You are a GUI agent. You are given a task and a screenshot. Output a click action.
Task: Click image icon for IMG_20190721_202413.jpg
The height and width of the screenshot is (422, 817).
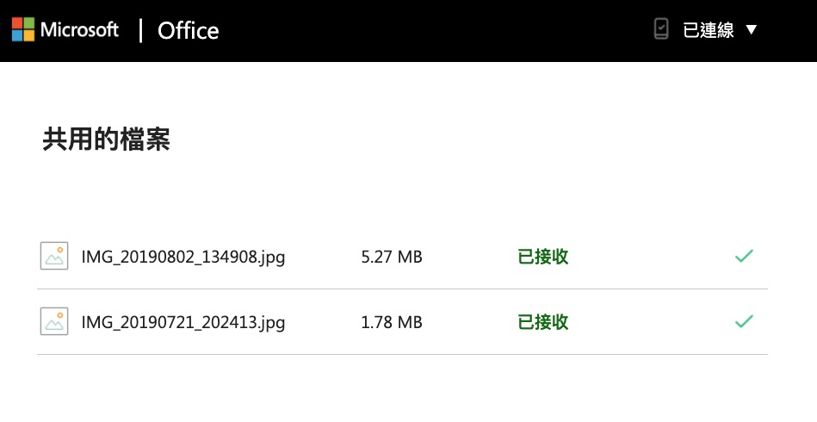54,321
